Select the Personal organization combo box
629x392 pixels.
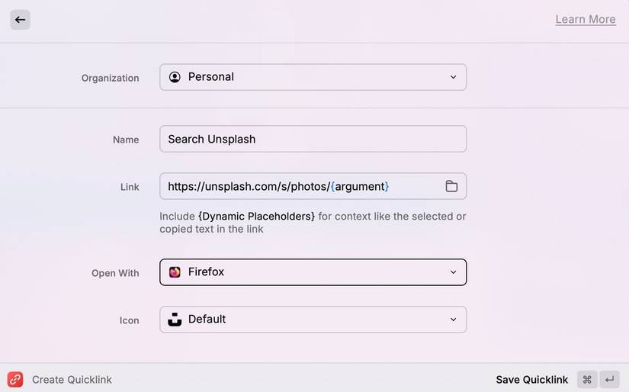pyautogui.click(x=313, y=77)
